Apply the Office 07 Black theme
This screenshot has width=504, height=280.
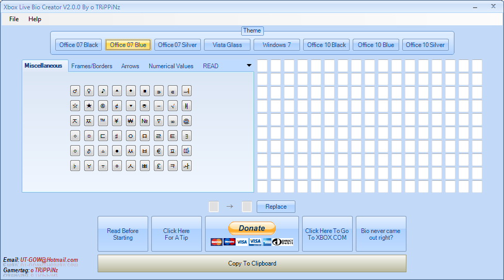coord(78,44)
